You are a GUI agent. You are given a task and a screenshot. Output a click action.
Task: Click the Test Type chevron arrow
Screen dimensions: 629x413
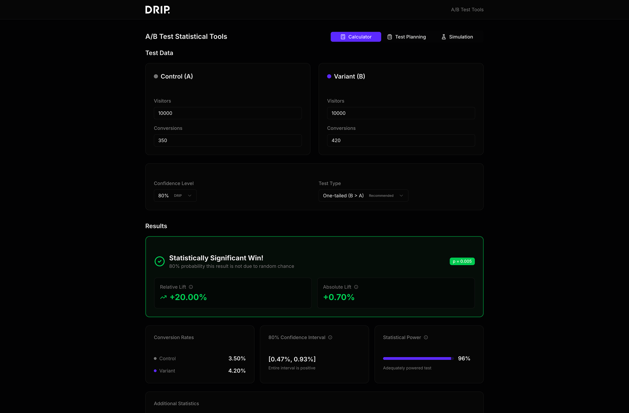tap(401, 196)
